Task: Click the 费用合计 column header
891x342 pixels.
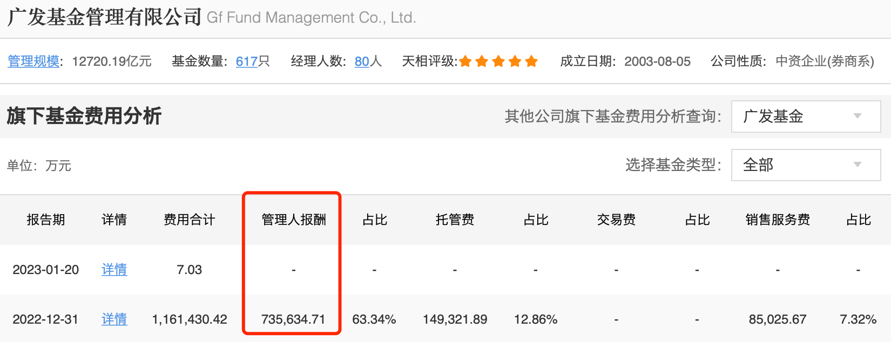Action: point(190,220)
